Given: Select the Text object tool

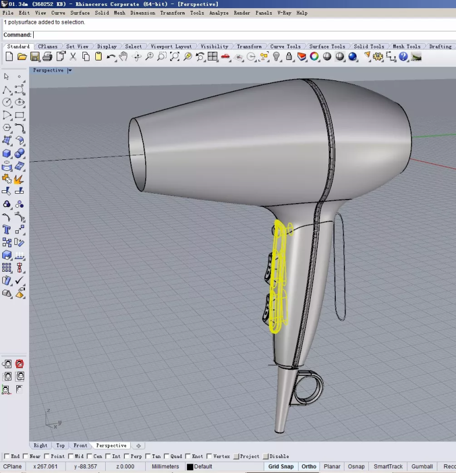Looking at the screenshot, I should [6, 230].
